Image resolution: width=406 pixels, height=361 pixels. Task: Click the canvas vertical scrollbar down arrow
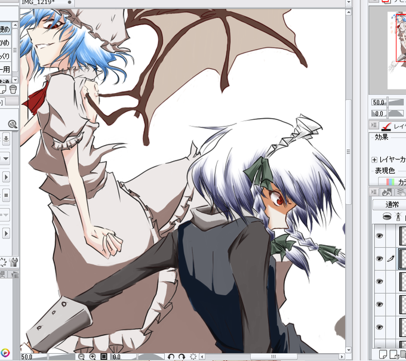pyautogui.click(x=349, y=350)
